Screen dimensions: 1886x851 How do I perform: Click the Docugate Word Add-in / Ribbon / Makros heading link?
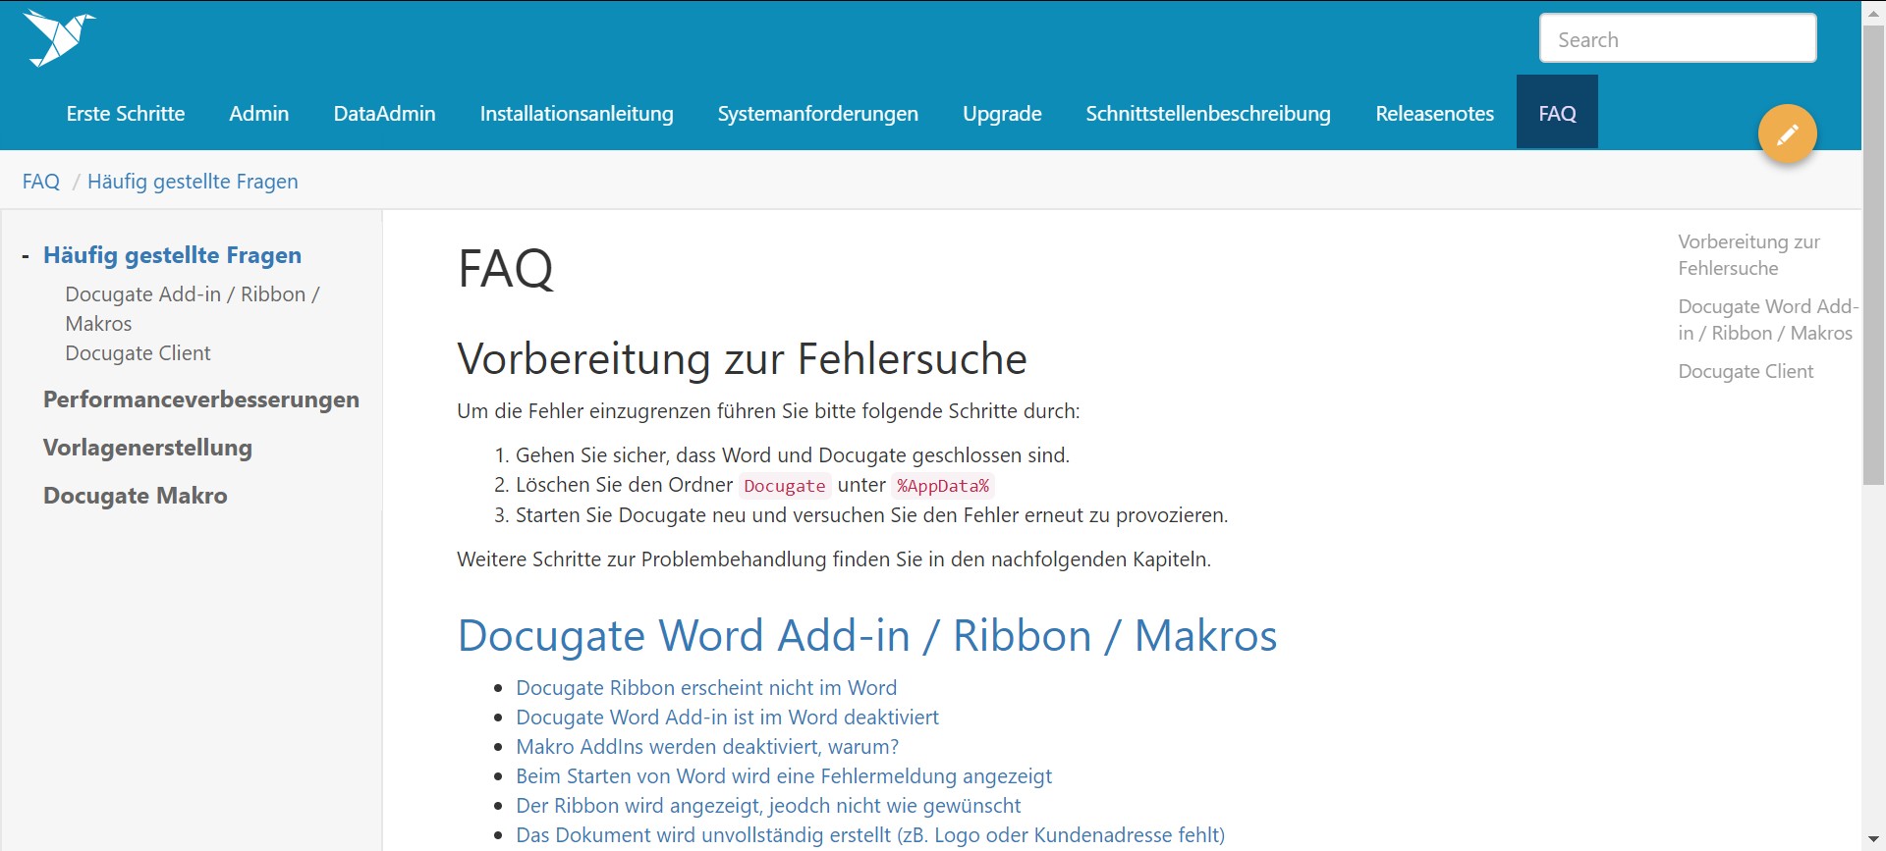pos(867,635)
